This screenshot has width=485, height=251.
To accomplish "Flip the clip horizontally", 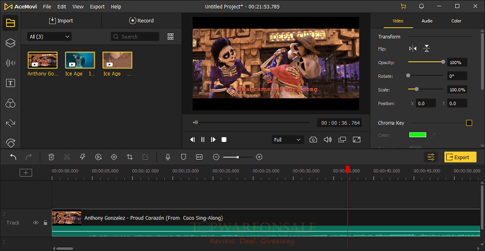I will click(413, 48).
